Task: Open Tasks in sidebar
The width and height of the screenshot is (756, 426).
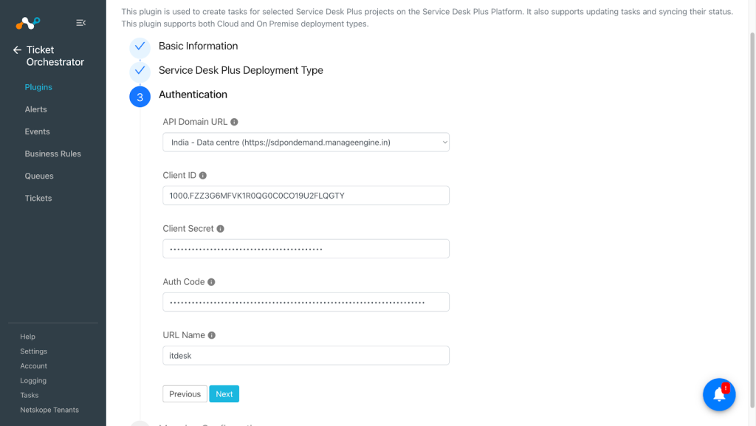Action: click(x=30, y=395)
